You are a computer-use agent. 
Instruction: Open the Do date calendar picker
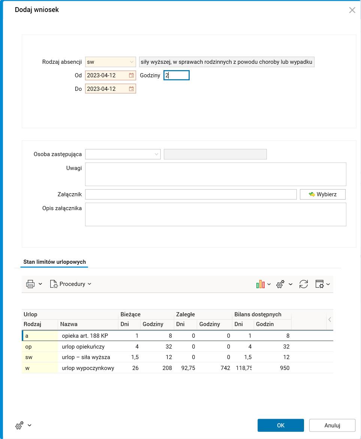[131, 89]
